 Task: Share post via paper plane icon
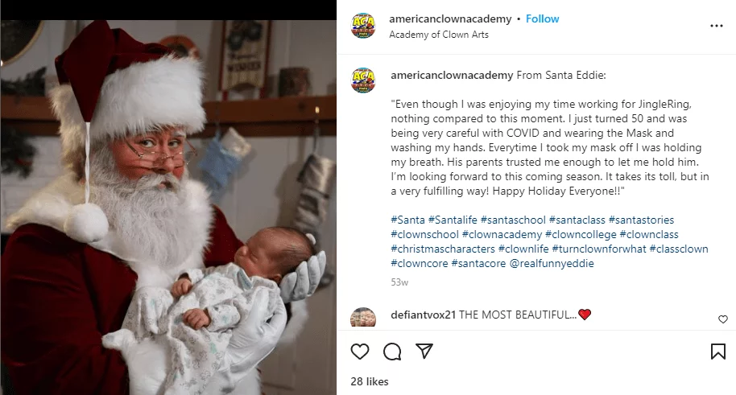point(424,352)
